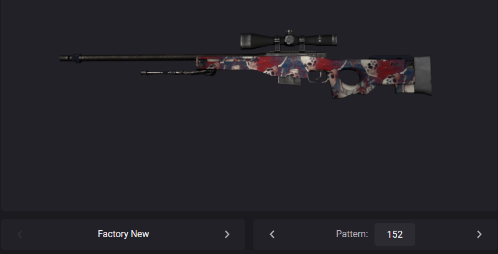This screenshot has height=254, width=498.
Task: Select the Factory New wear label
Action: pos(123,234)
